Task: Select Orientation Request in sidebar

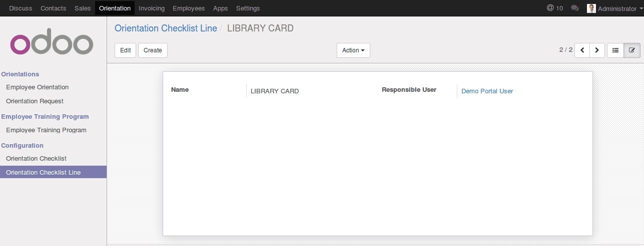Action: (35, 101)
